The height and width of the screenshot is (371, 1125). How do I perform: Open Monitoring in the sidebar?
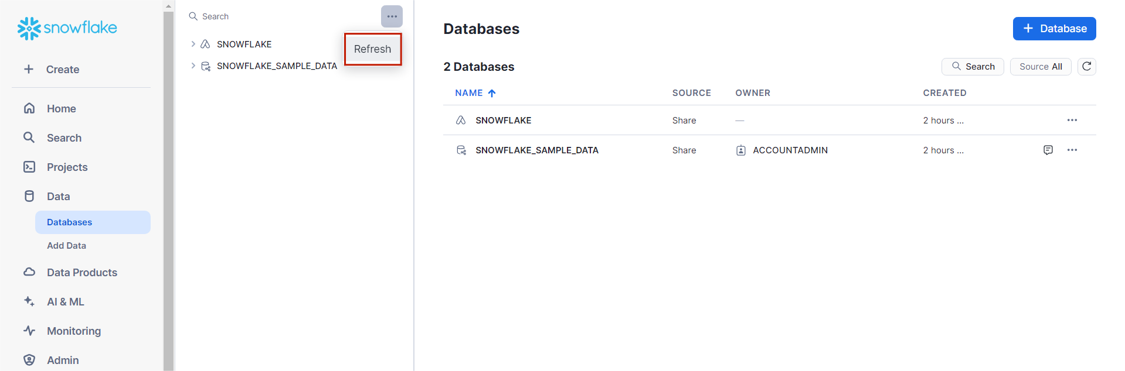73,331
